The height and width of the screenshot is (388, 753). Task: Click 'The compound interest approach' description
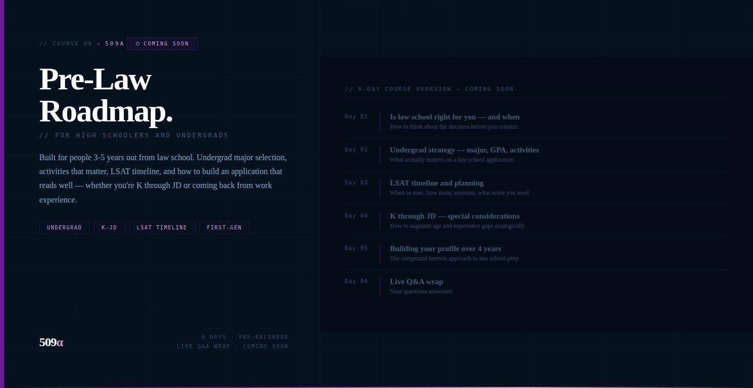tap(454, 258)
